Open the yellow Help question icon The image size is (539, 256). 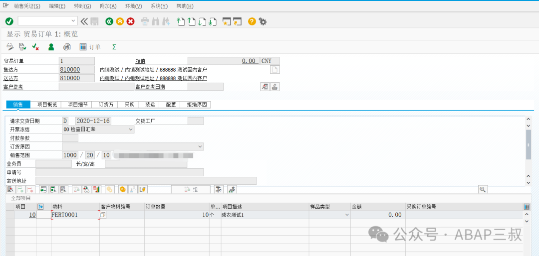click(x=252, y=21)
